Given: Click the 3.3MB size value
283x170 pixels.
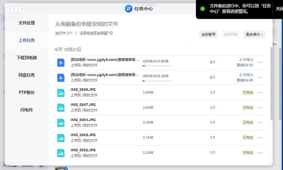Looking at the screenshot, I should (148, 122).
